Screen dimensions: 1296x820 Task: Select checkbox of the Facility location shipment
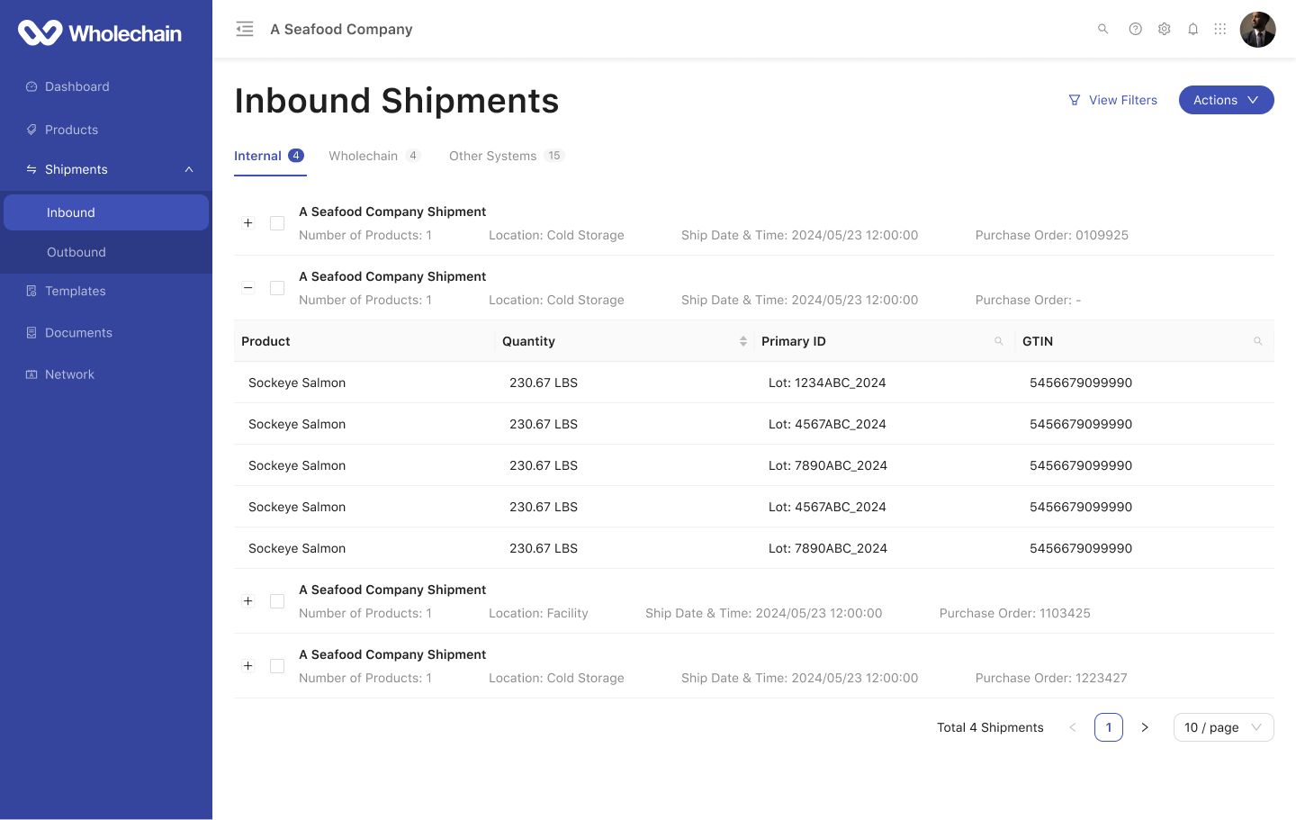(277, 601)
